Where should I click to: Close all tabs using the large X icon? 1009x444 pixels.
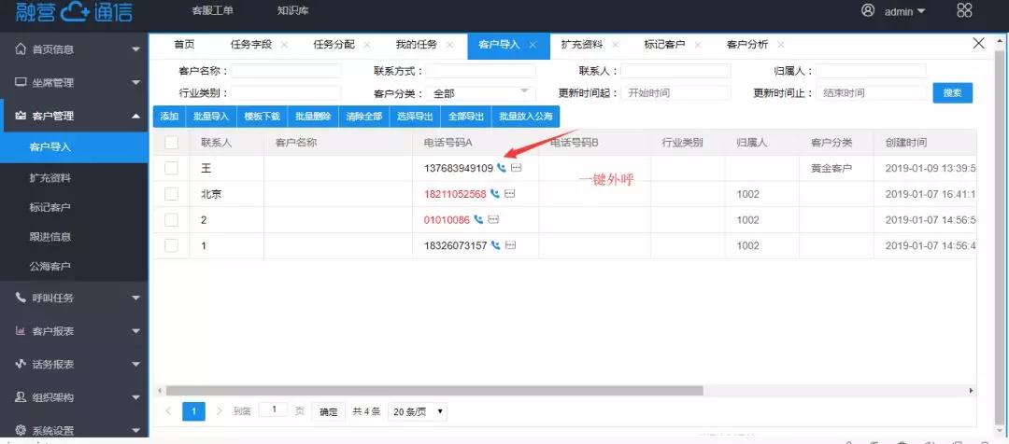[978, 44]
